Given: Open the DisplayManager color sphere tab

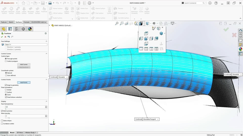Looking at the screenshot, I should pyautogui.click(x=30, y=29).
